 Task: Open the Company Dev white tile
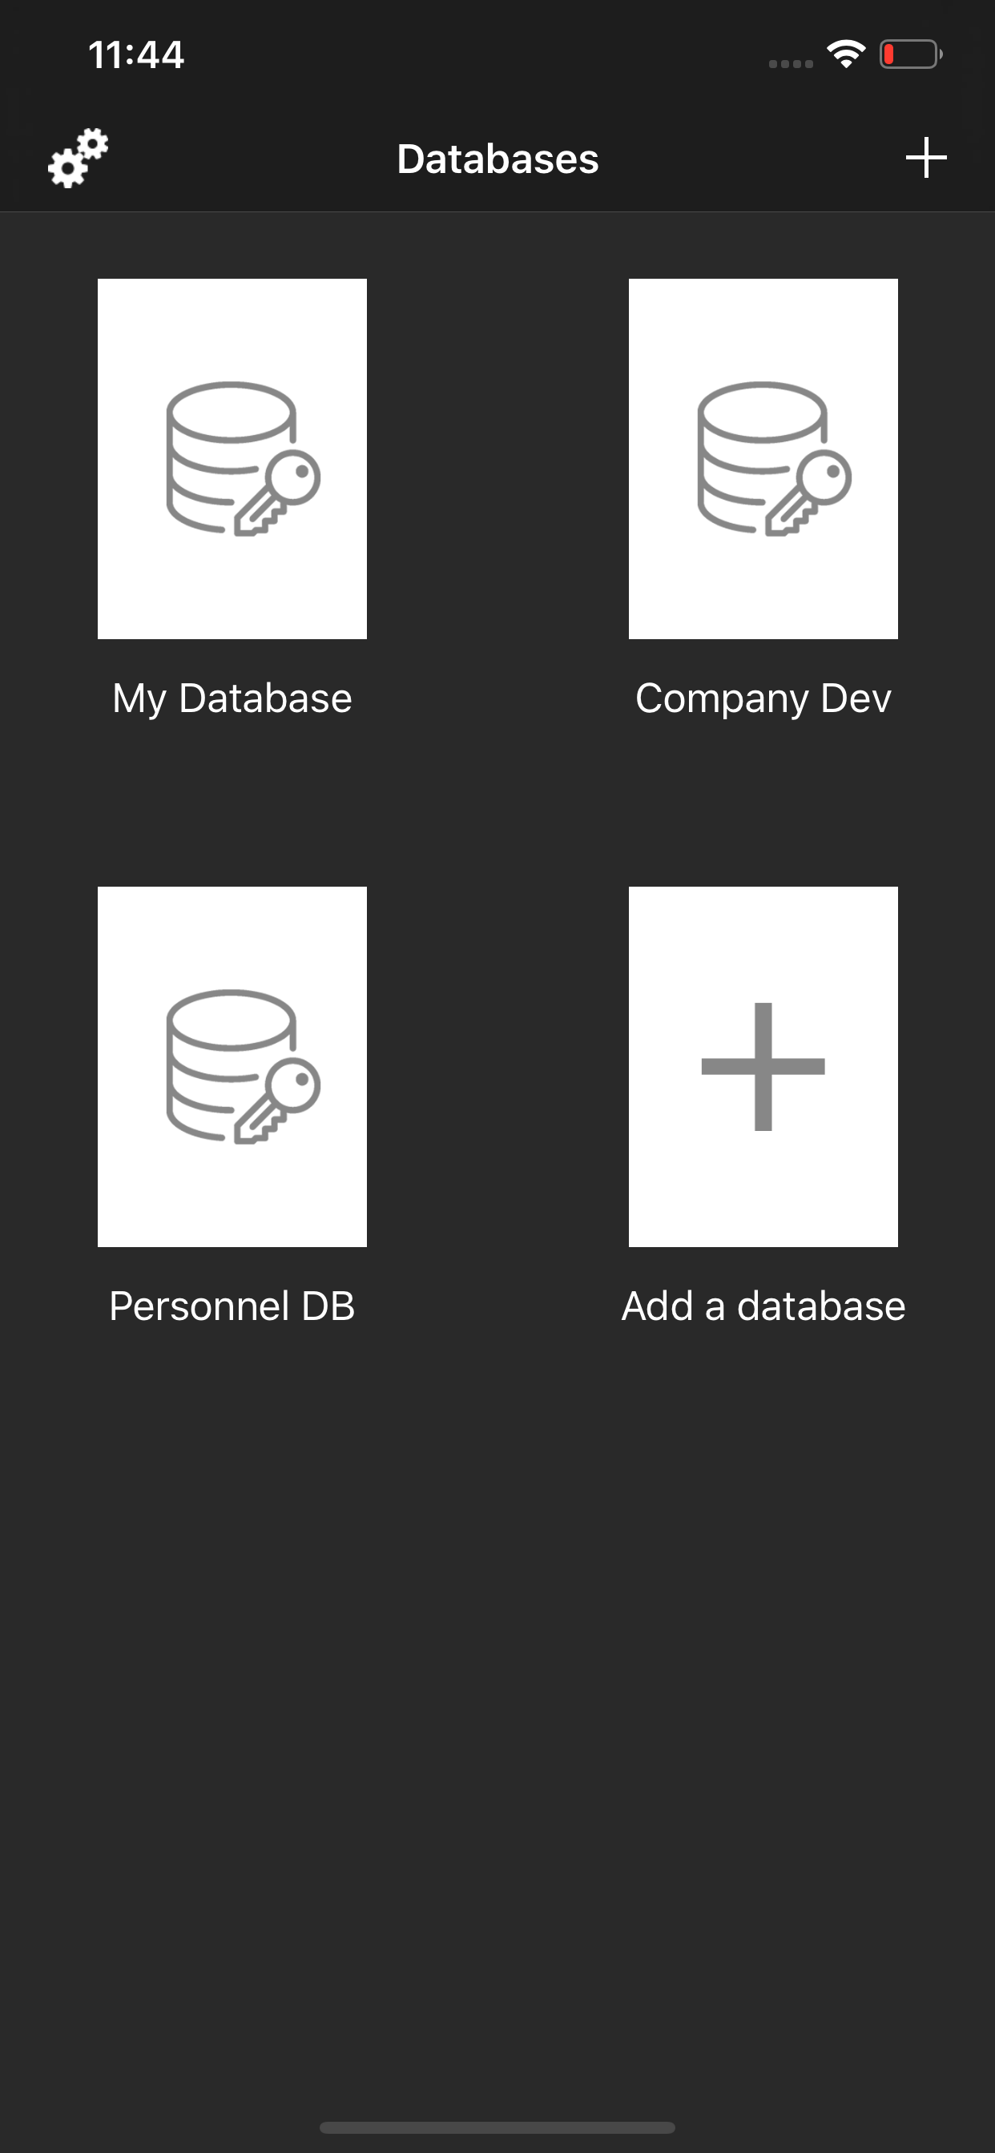(763, 585)
